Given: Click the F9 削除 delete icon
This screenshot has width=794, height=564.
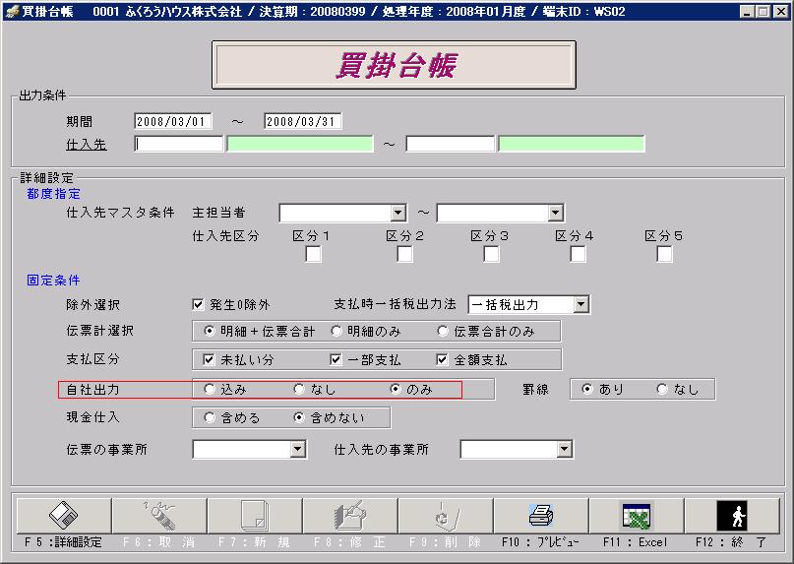Looking at the screenshot, I should coord(446,516).
